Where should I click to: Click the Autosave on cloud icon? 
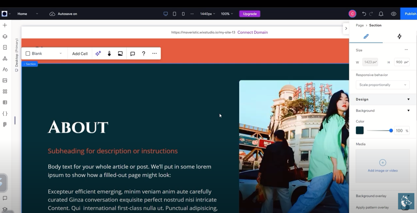point(52,14)
